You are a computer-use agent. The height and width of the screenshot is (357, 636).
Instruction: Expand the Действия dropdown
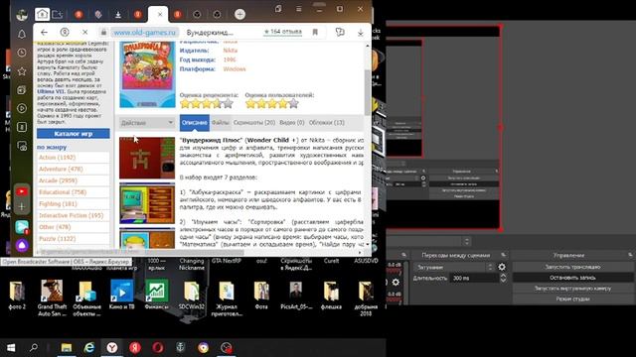point(147,123)
